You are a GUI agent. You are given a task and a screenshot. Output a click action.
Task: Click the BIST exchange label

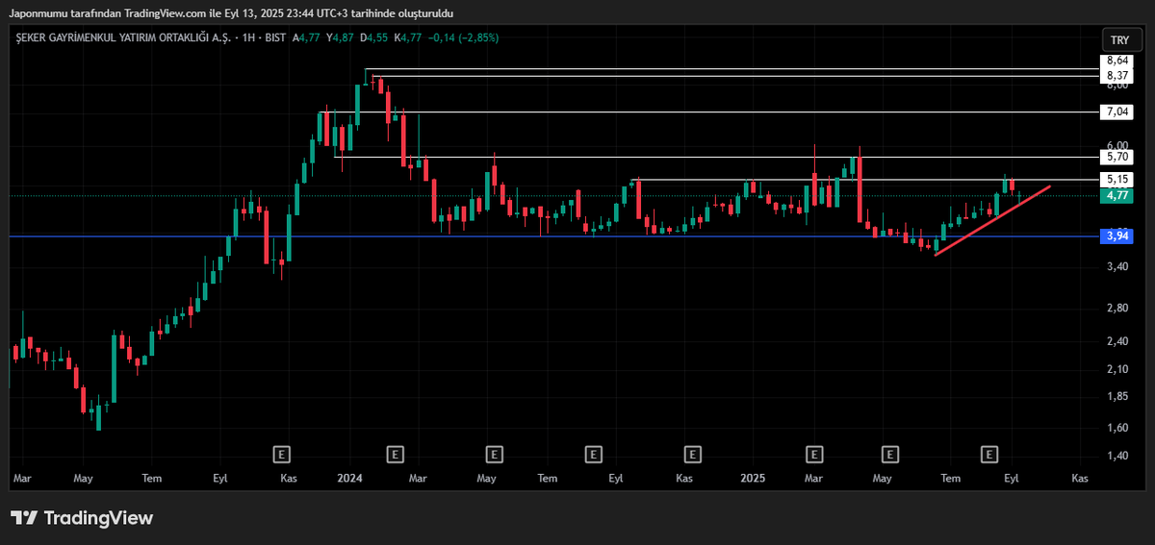273,37
